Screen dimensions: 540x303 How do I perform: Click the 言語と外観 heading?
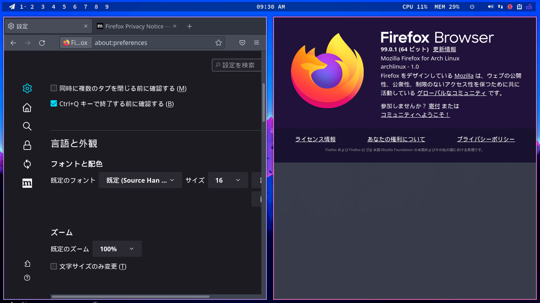74,144
